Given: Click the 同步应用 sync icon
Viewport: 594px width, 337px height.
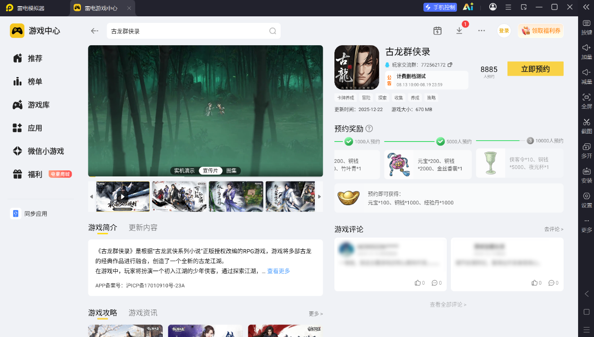Looking at the screenshot, I should click(15, 213).
